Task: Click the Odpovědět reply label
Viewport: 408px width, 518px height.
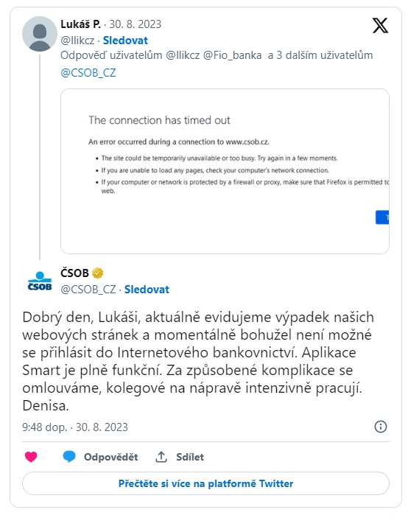Action: [111, 457]
